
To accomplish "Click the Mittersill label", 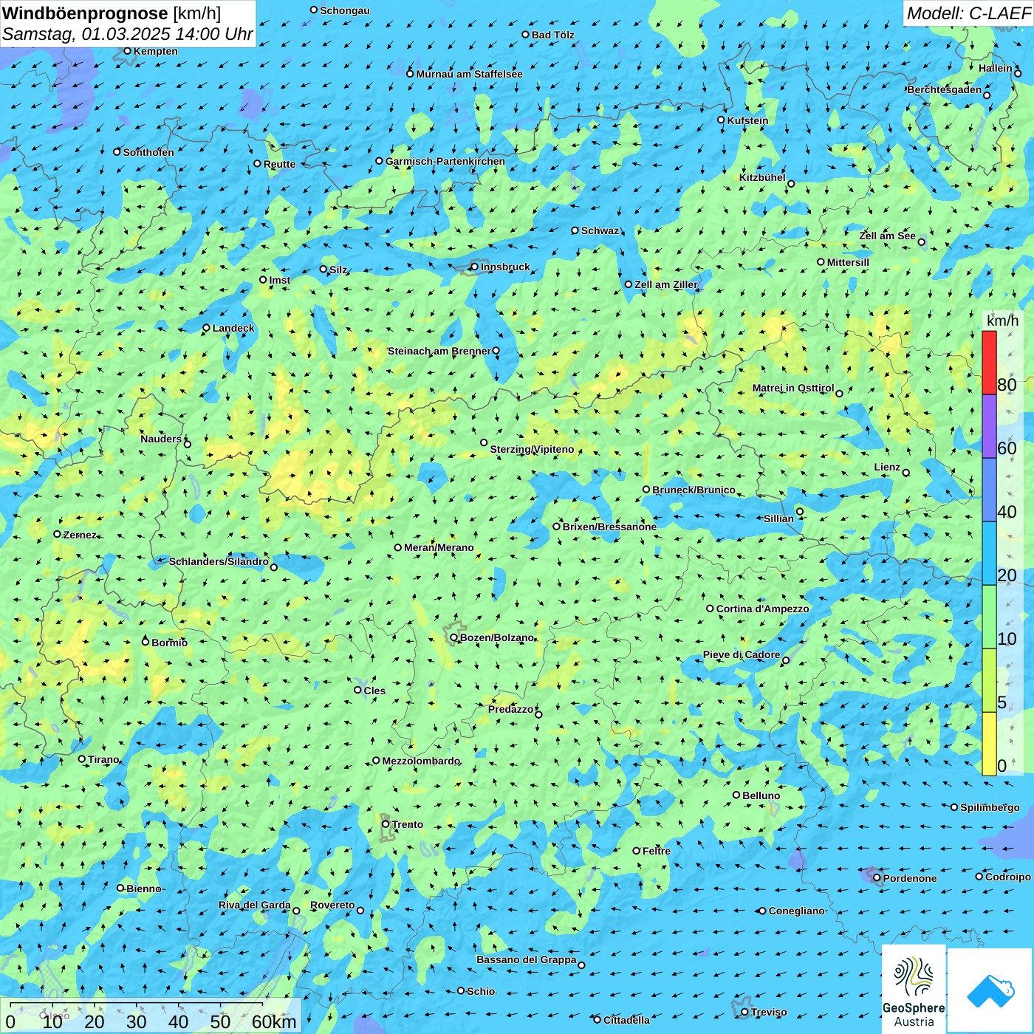I will pyautogui.click(x=848, y=262).
